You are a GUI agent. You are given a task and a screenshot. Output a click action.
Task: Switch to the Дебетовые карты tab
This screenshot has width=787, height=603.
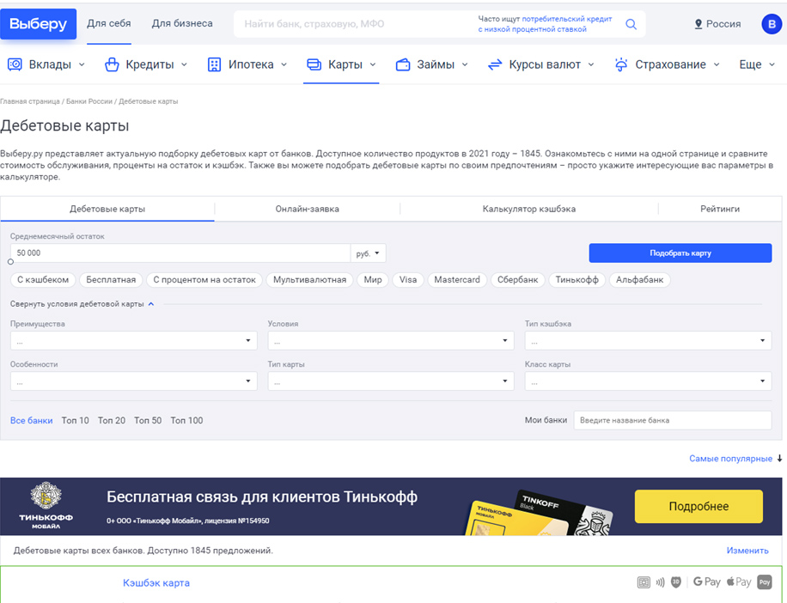[107, 209]
